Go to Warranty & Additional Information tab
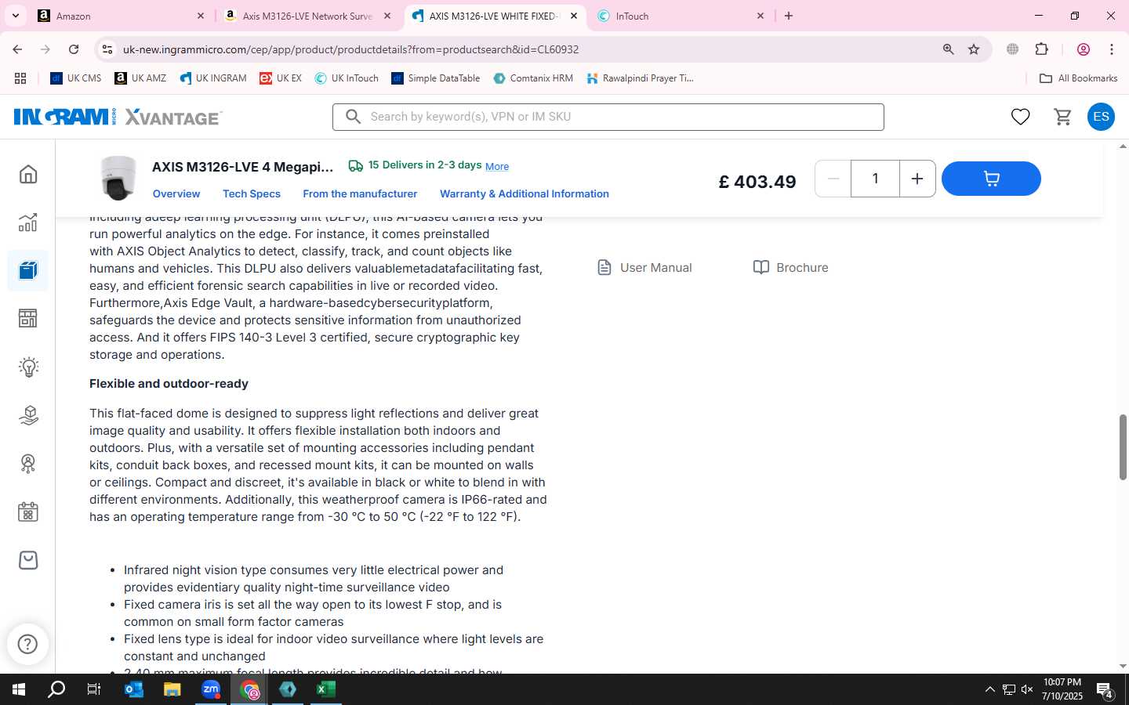The image size is (1129, 705). click(525, 193)
